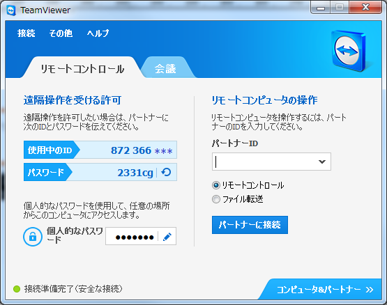Screen dimensions: 387x305
Task: Open the 接続 menu
Action: [26, 33]
